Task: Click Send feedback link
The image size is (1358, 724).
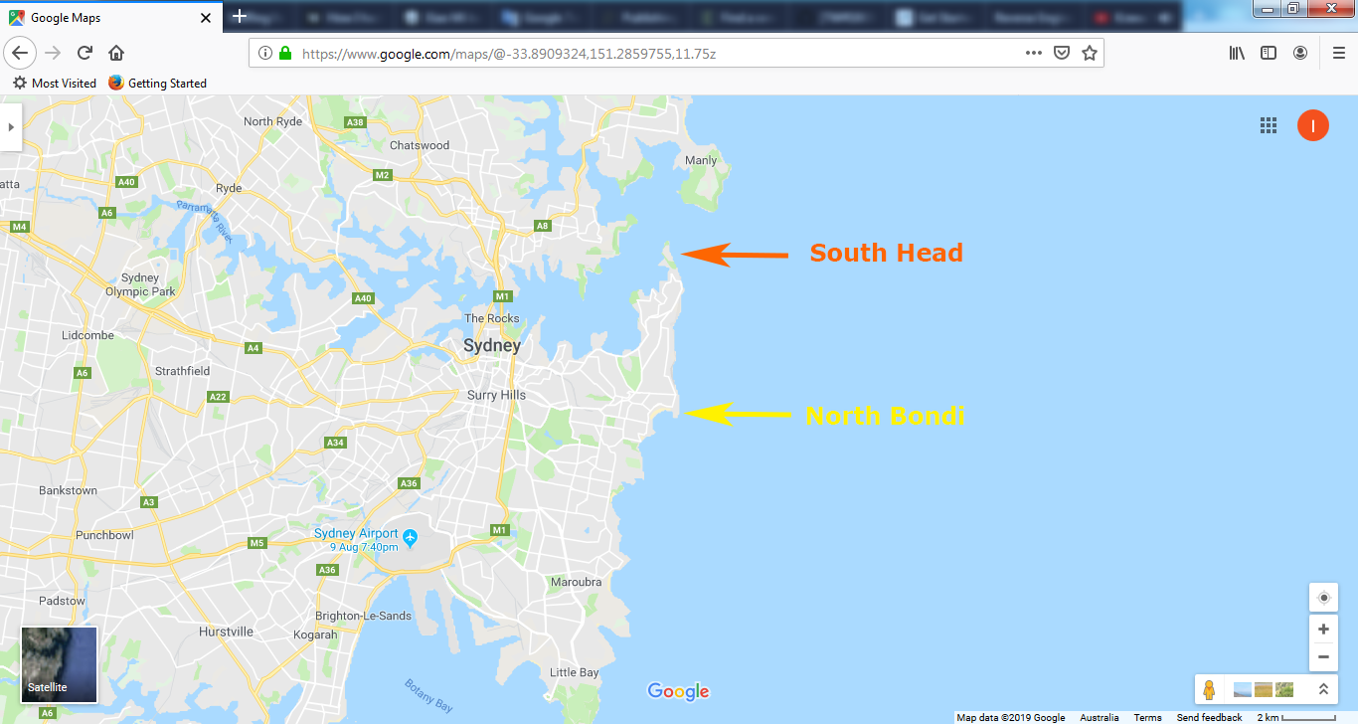Action: tap(1209, 717)
